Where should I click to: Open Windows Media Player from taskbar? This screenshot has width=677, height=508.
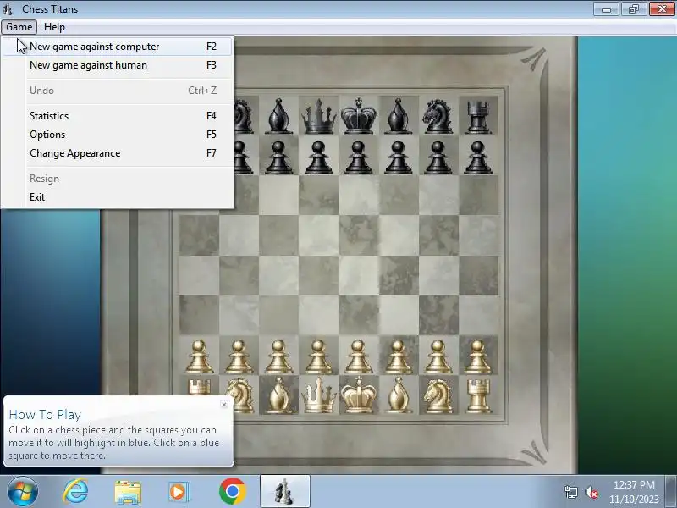pos(179,492)
